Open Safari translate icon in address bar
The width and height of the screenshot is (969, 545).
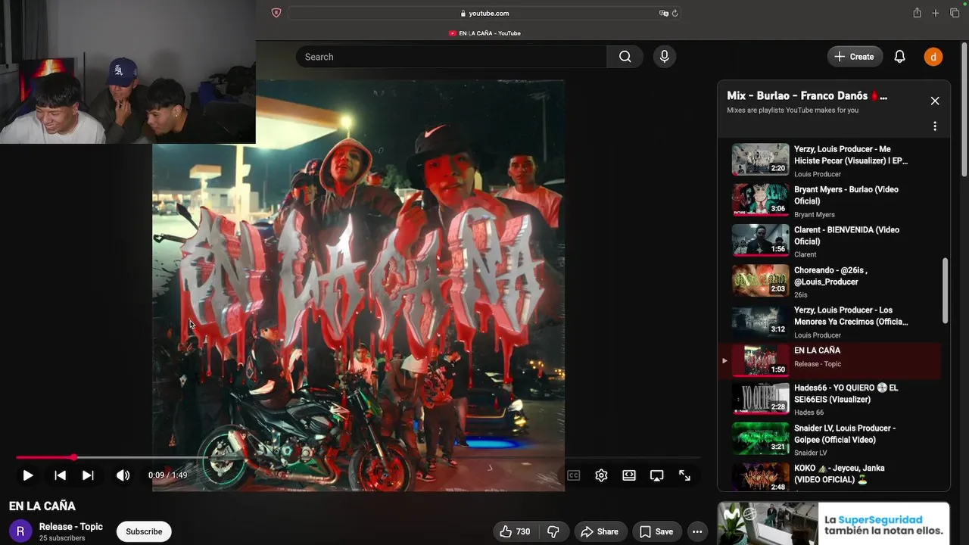tap(663, 13)
